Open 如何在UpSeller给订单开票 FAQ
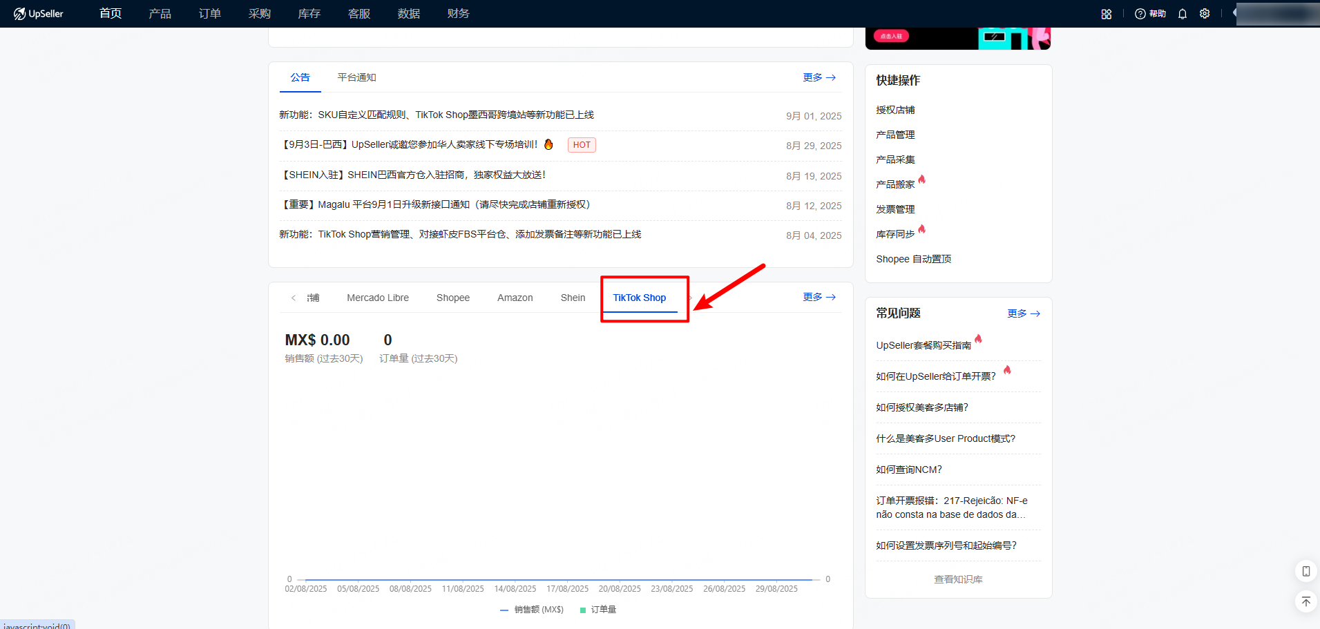 [936, 376]
